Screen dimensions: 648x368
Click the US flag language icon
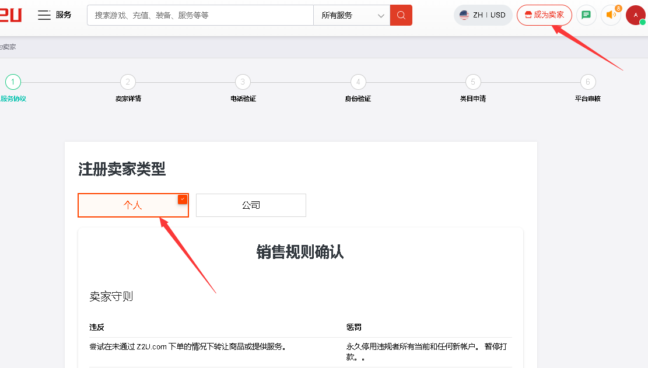(x=464, y=15)
